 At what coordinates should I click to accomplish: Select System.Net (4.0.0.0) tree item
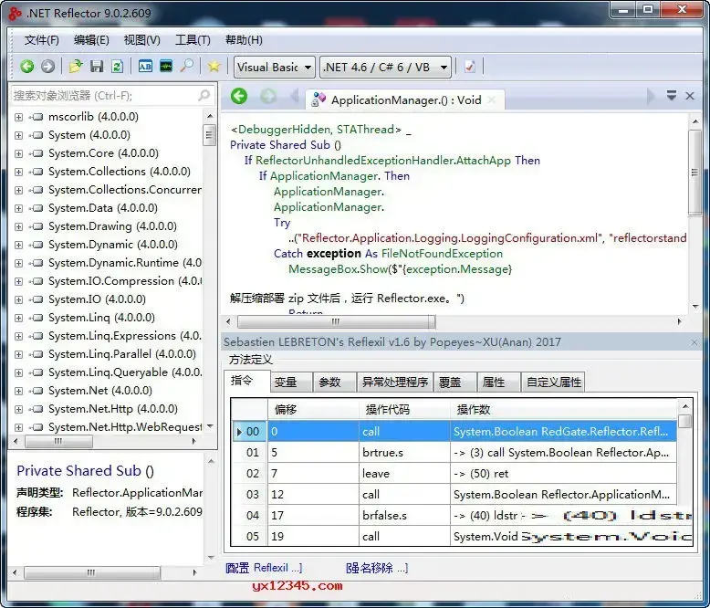100,391
